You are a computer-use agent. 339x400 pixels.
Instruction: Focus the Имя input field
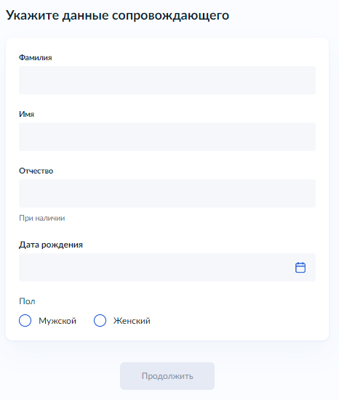(x=167, y=136)
